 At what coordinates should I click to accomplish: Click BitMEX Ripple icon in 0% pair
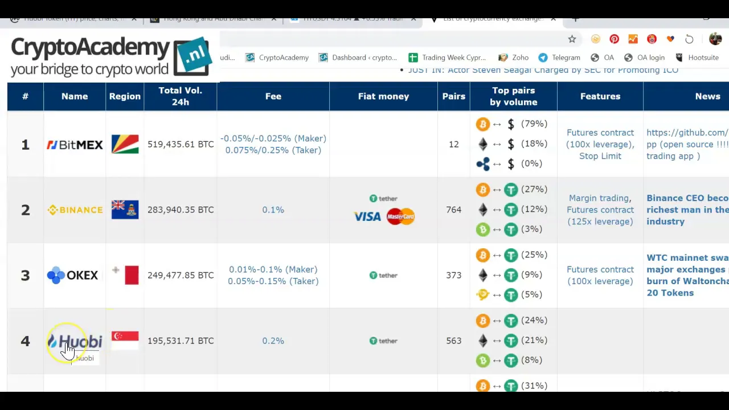tap(483, 164)
